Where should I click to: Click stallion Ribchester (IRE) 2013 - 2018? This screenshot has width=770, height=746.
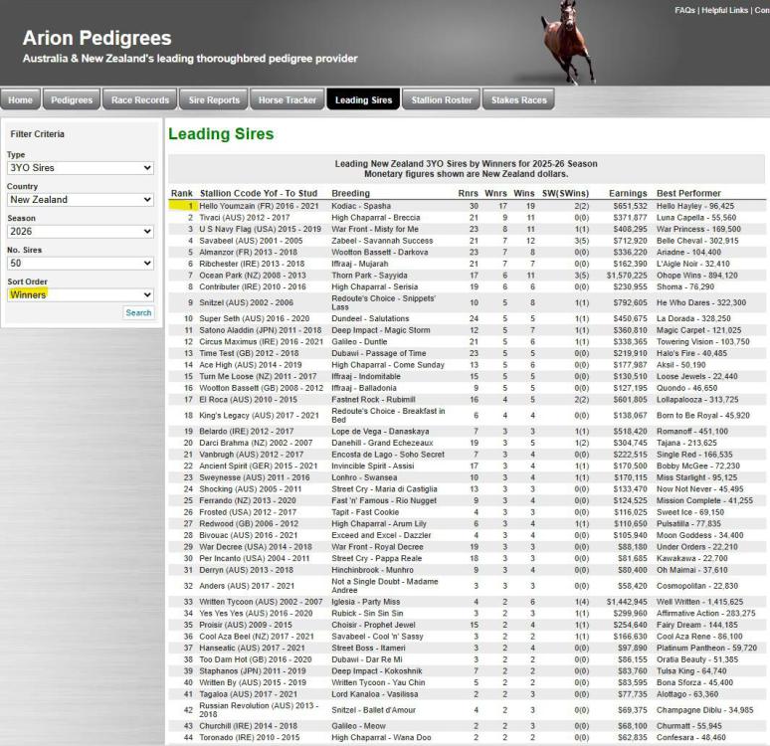pos(252,265)
